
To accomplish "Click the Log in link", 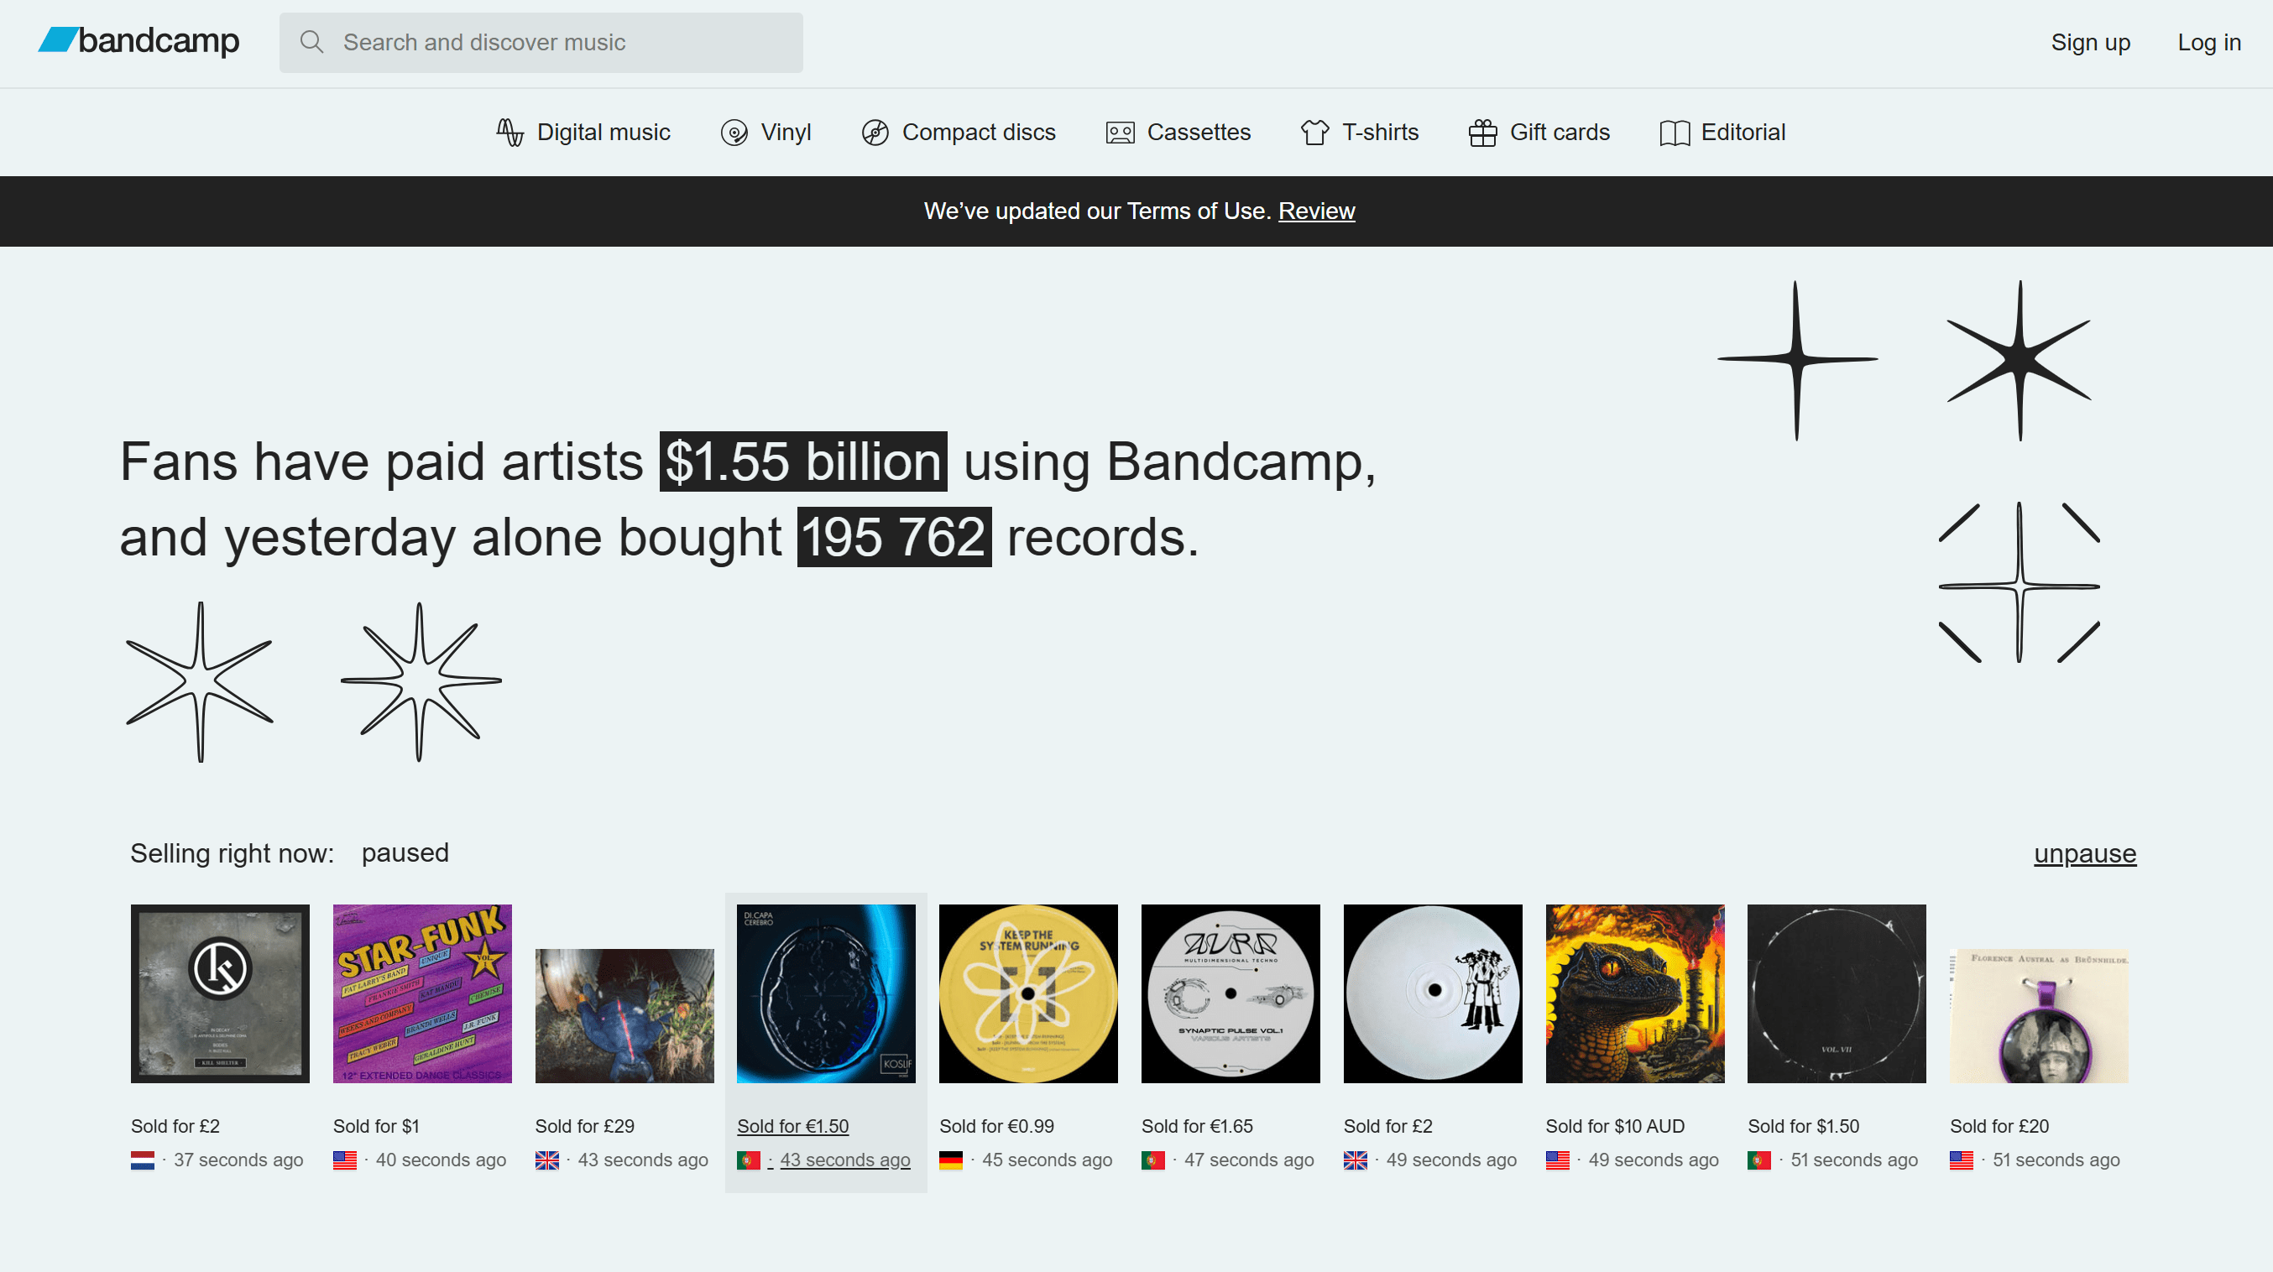I will click(2208, 42).
